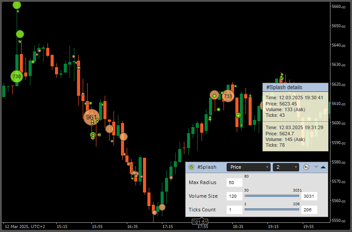
Task: Mute the #Splash sound alert
Action: pyautogui.click(x=306, y=167)
